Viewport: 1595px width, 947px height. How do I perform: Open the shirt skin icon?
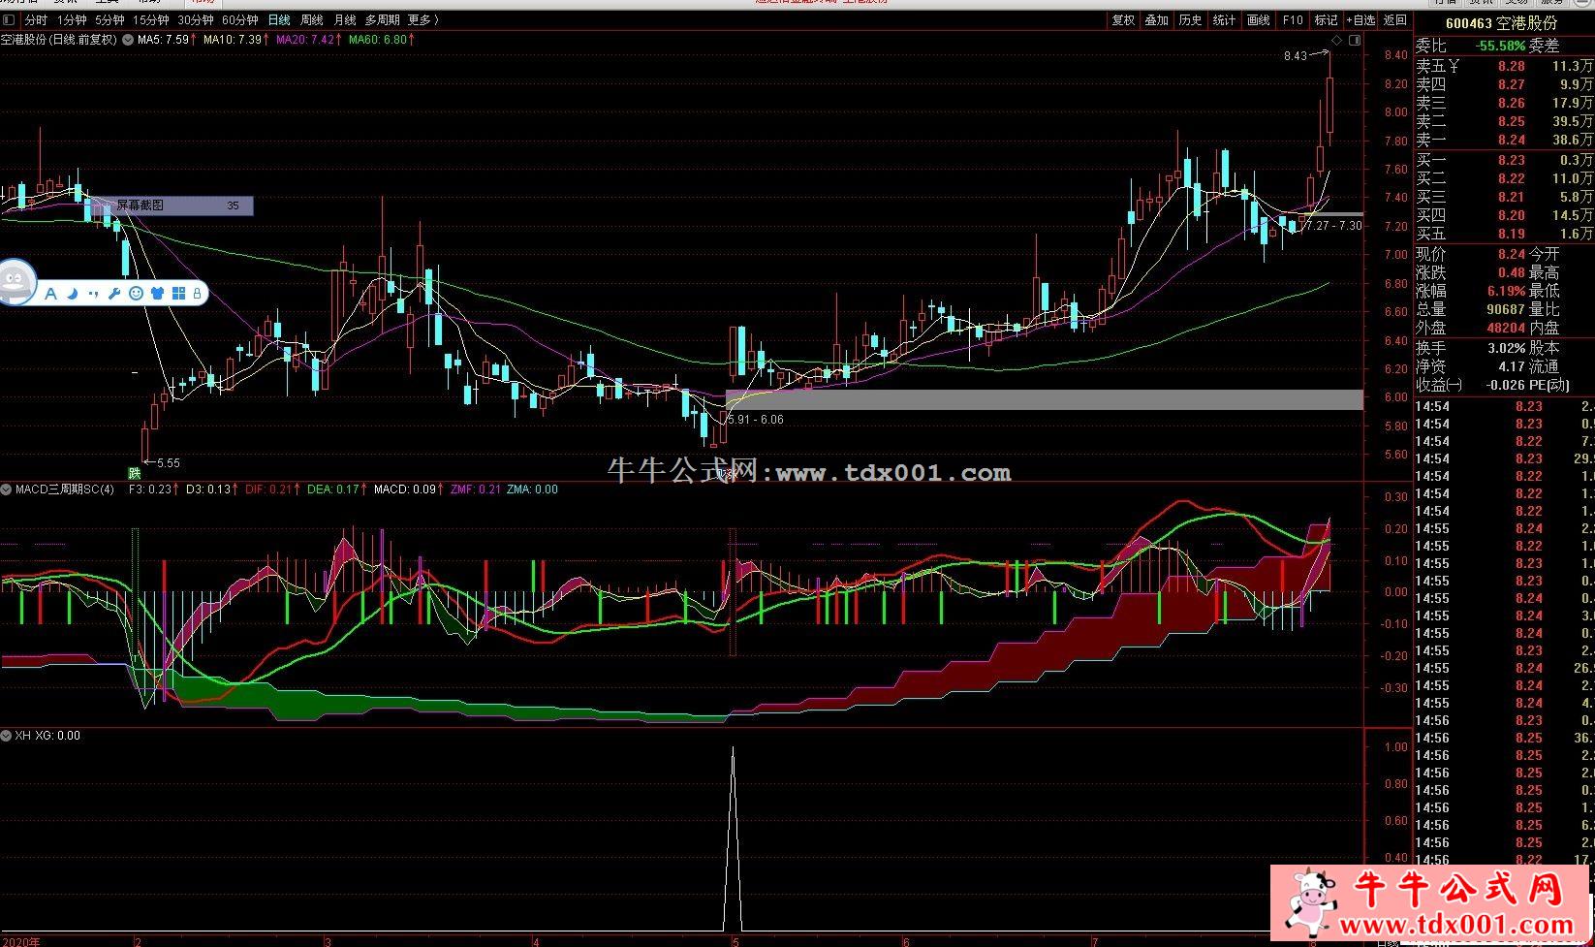[157, 293]
